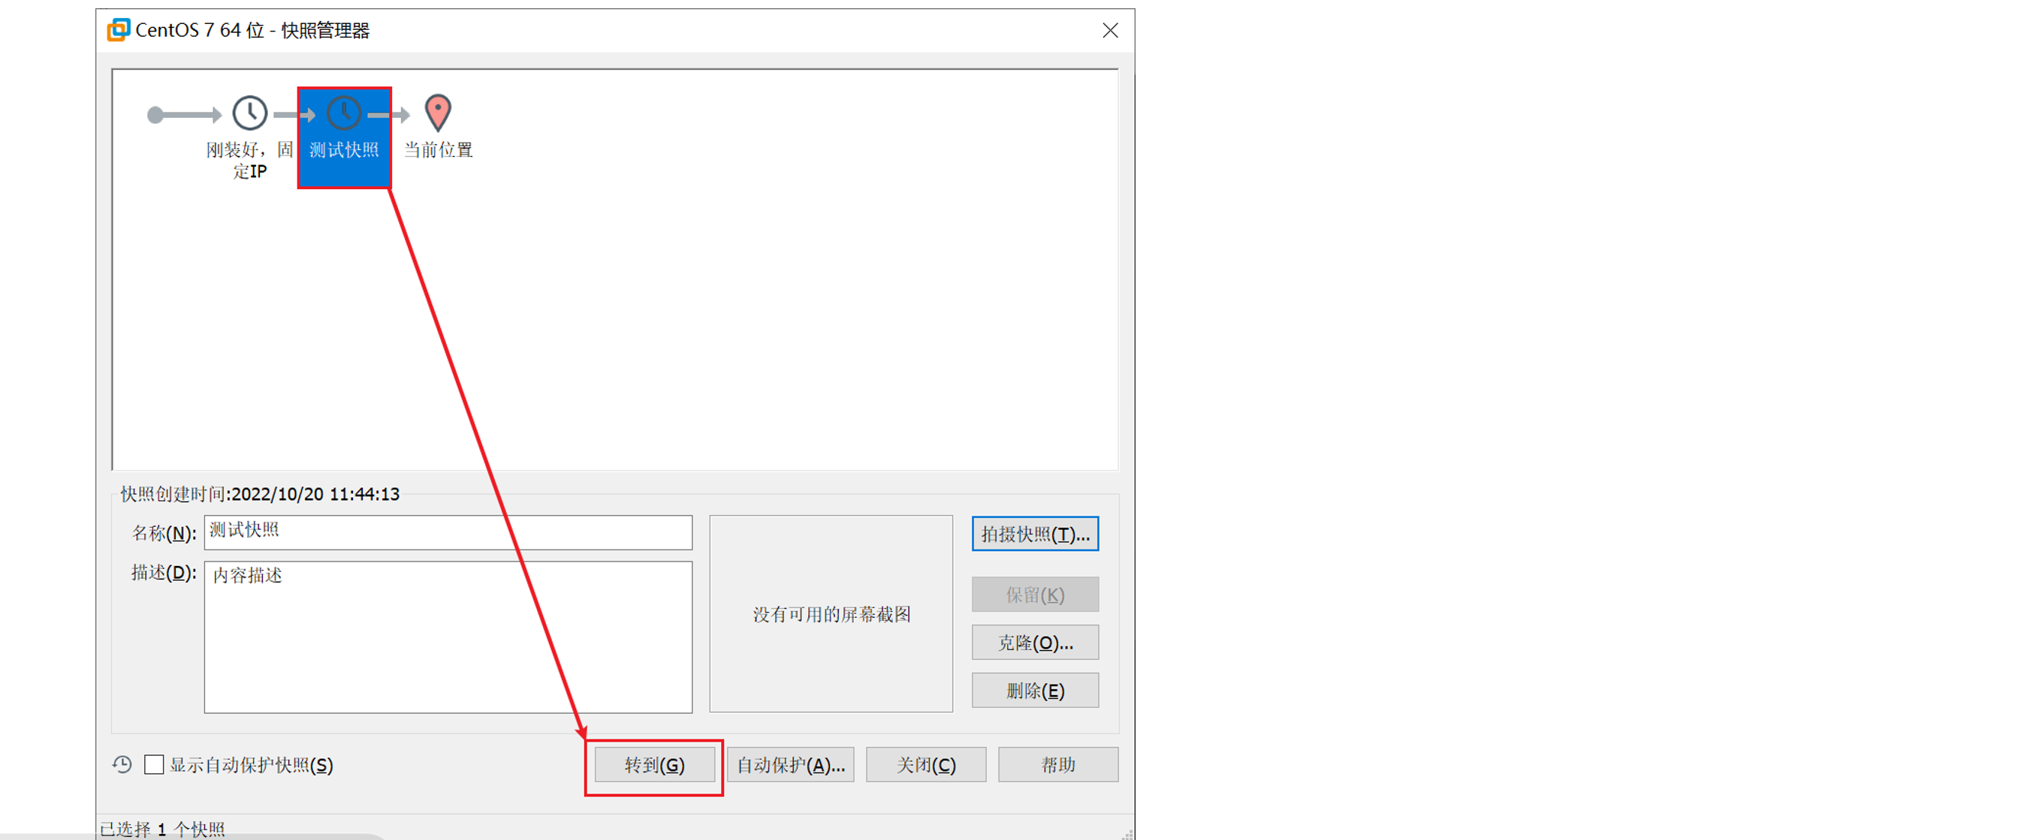The width and height of the screenshot is (2036, 840).
Task: Focus the 名称(N) name input field
Action: pos(448,531)
